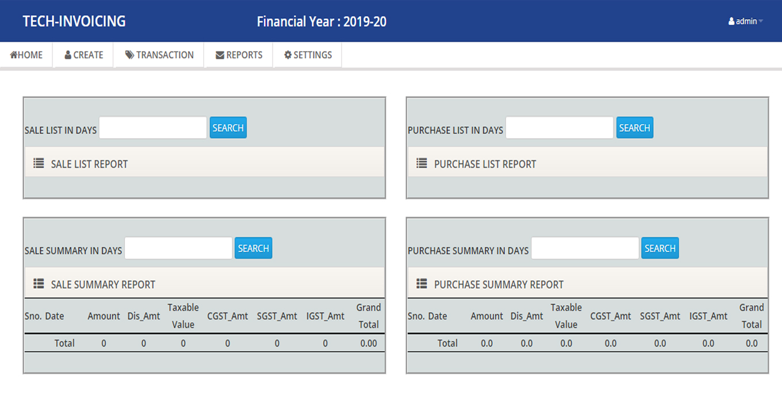Click Search next to sale summary days
This screenshot has height=412, width=782.
[253, 248]
